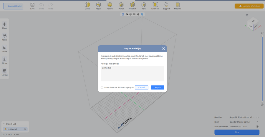Open the Support tool
The width and height of the screenshot is (265, 137).
pyautogui.click(x=166, y=6)
